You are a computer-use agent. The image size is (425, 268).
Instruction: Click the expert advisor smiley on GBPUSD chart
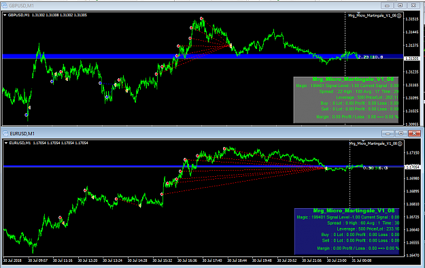tap(399, 16)
